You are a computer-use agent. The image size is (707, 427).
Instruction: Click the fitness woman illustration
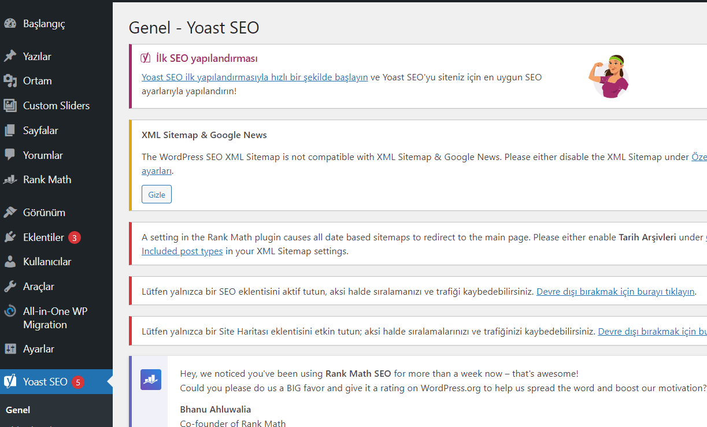[609, 76]
